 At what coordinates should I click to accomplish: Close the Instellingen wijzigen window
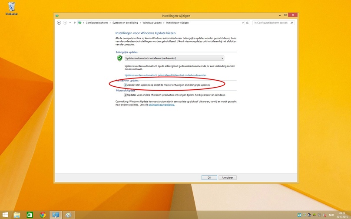click(293, 15)
